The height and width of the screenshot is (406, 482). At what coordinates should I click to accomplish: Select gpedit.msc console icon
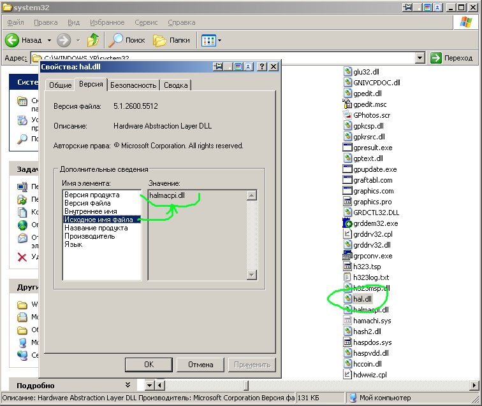[x=347, y=104]
